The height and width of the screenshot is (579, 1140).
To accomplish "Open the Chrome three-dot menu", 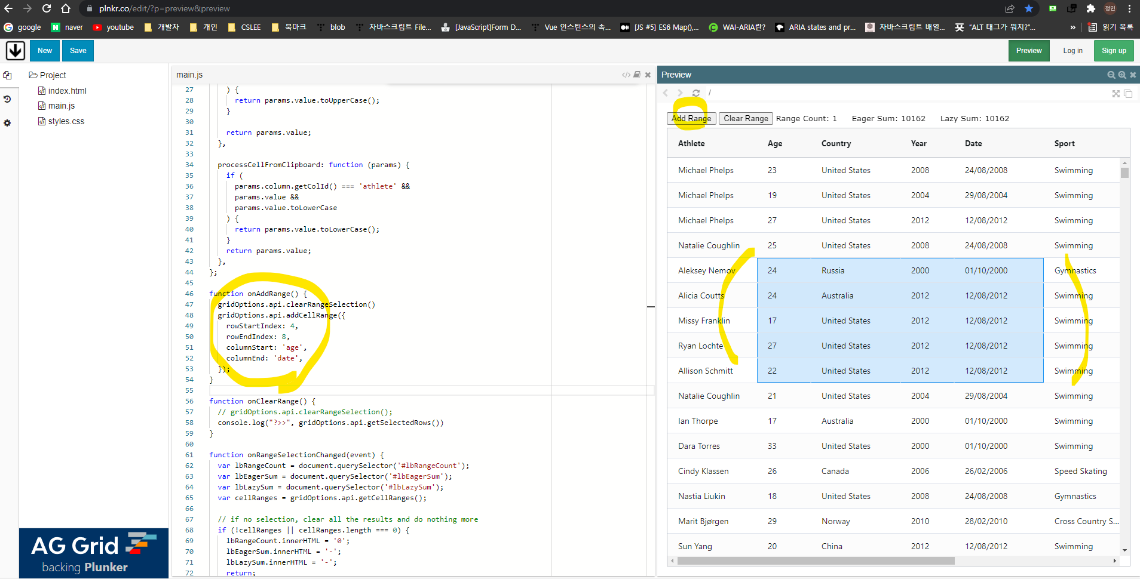I will pos(1129,8).
